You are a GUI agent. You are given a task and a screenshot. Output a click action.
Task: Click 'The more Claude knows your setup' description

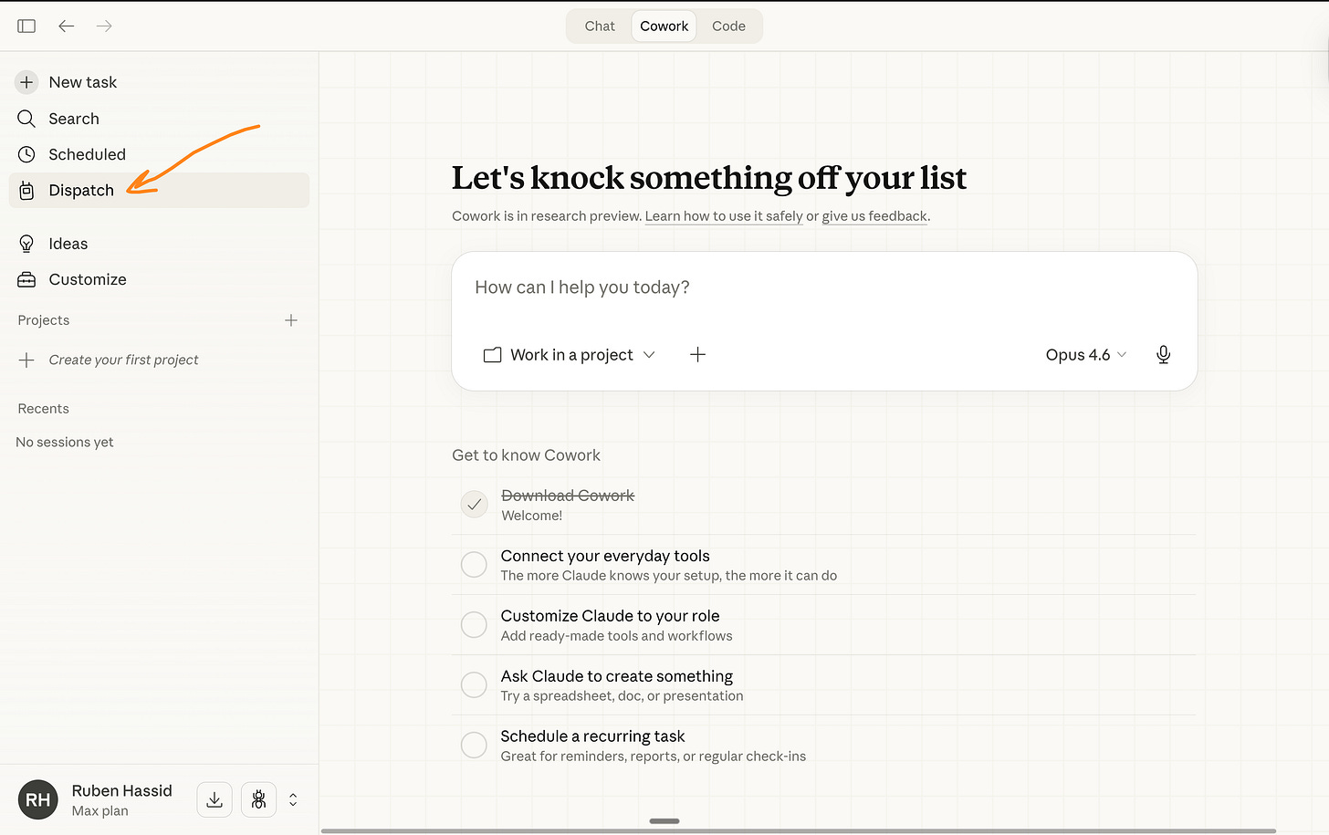[x=669, y=576]
